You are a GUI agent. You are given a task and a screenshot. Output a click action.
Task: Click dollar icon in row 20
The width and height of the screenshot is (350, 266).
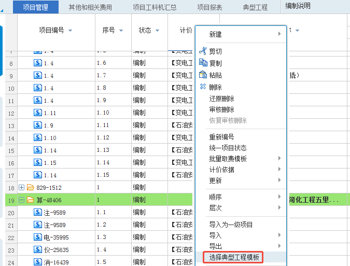click(x=38, y=212)
